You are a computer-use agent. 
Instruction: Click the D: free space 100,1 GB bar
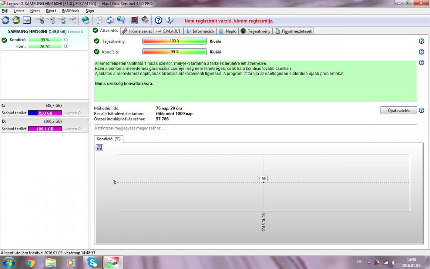[x=45, y=129]
